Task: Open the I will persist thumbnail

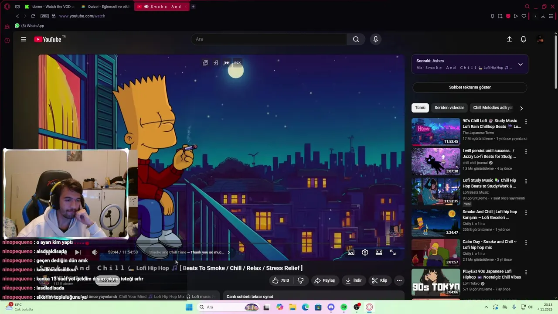Action: coord(436,161)
